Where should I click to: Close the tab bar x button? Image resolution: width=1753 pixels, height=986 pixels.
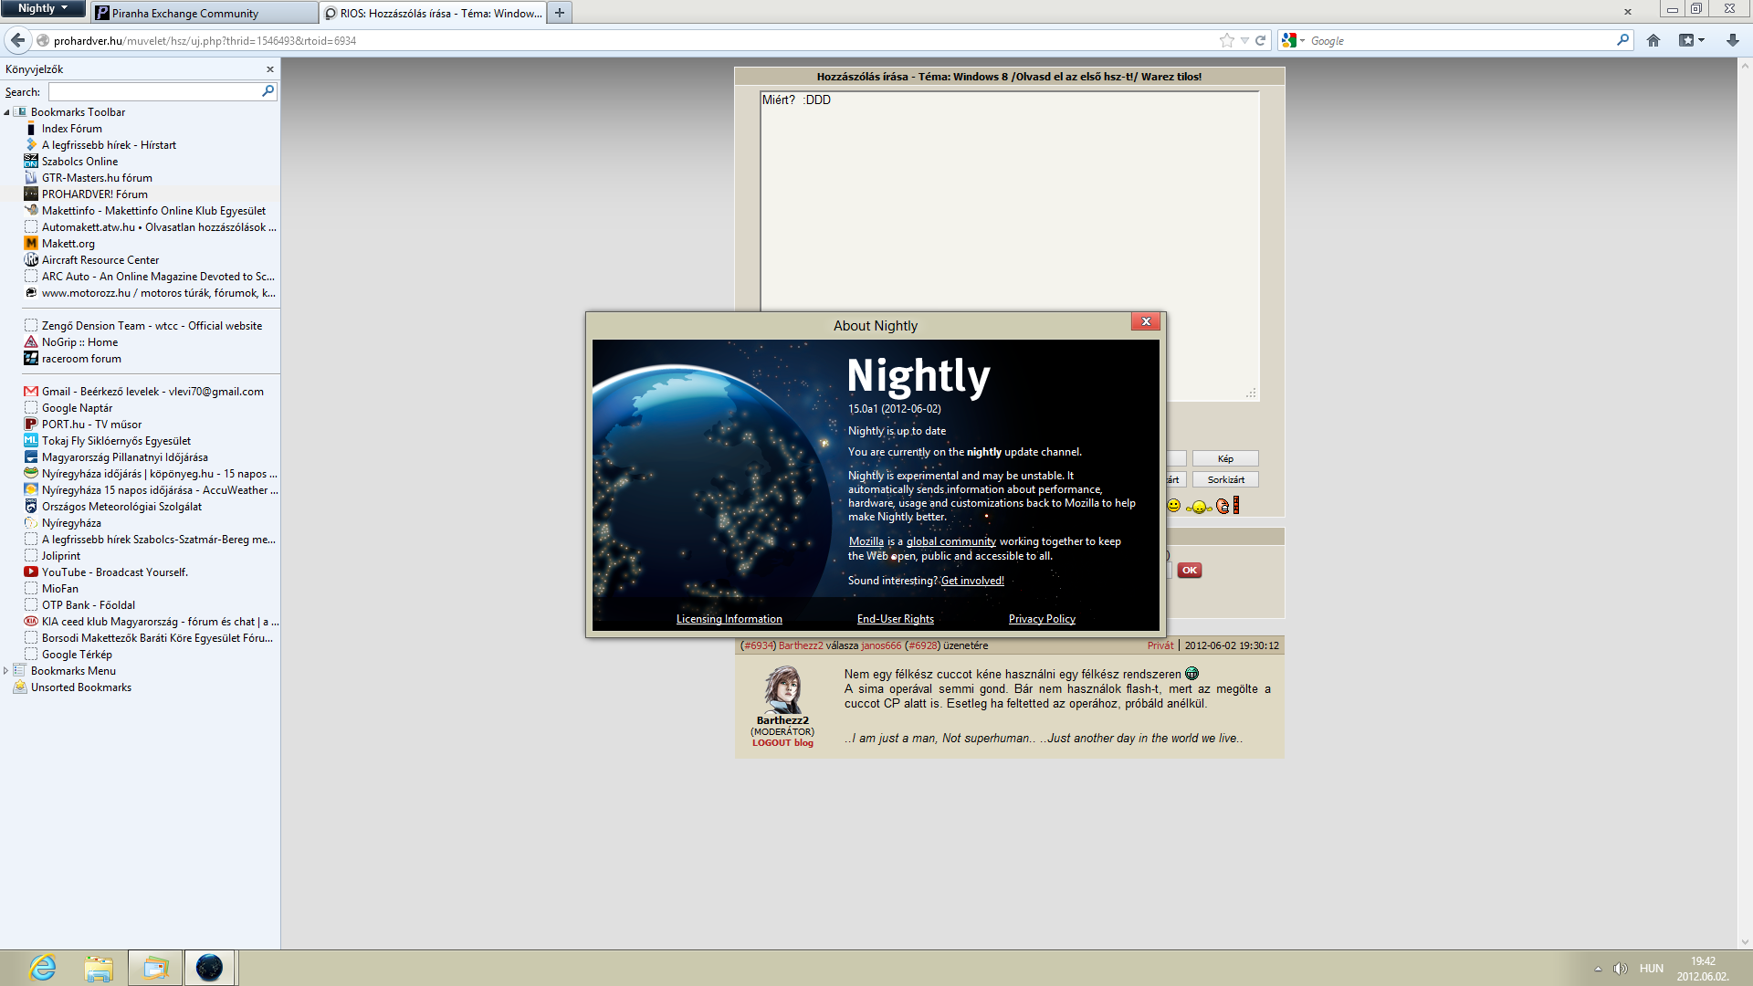pos(1627,13)
